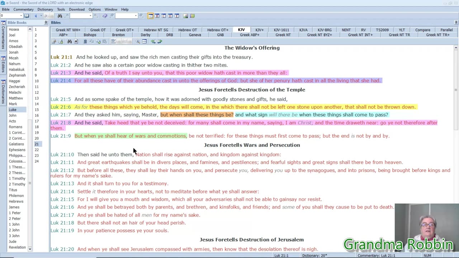459x258 pixels.
Task: Open the Download menu
Action: click(77, 9)
